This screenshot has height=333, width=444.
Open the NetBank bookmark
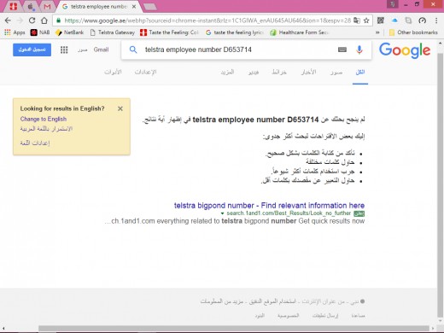[69, 32]
